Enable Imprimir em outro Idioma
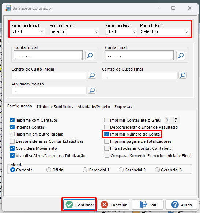 [x=12, y=134]
